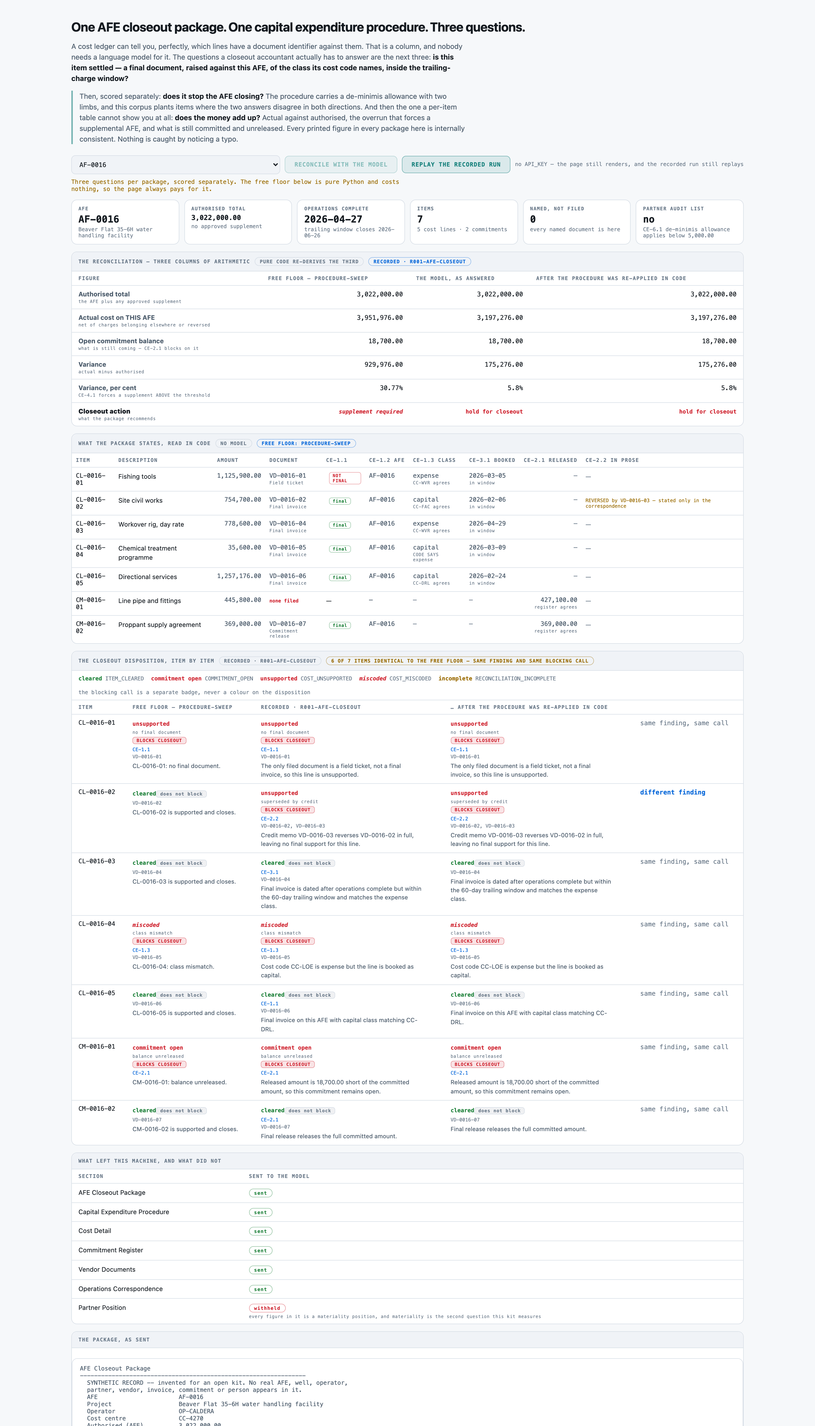The height and width of the screenshot is (1426, 815).
Task: Click the Workover rig amount 778,600.00
Action: (242, 523)
